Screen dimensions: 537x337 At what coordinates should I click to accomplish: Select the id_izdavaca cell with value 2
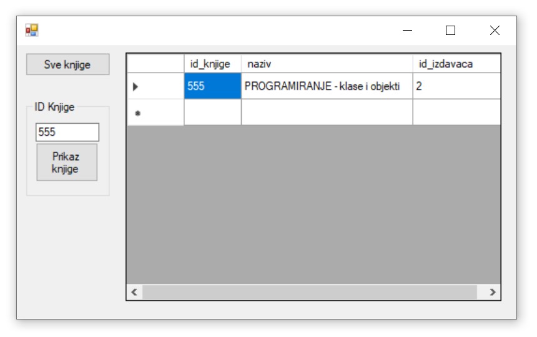[x=455, y=86]
